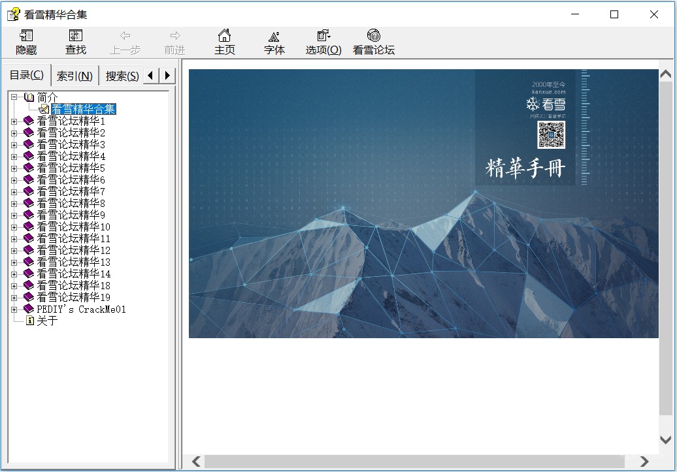Expand the 看雪论坛精华12 node

click(14, 251)
